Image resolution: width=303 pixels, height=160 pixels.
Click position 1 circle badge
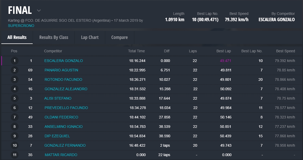pos(15,61)
